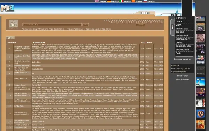The height and width of the screenshot is (131, 209).
Task: Sort by альбомы column header
Action: 11,43
